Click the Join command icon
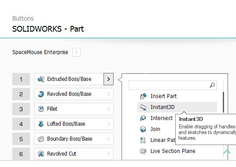The image size is (236, 167). coord(143,129)
